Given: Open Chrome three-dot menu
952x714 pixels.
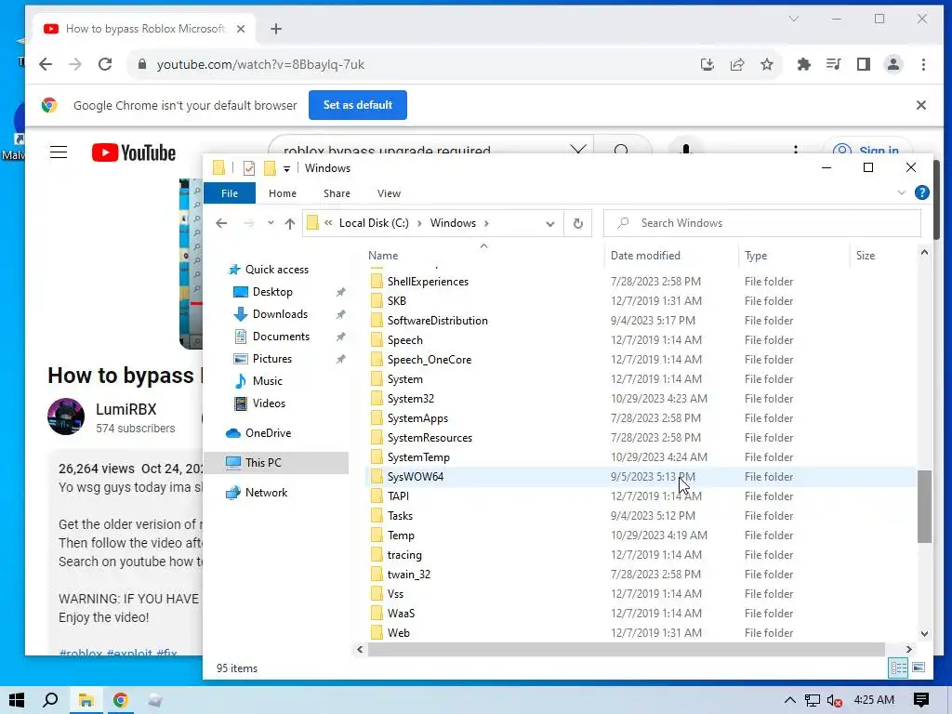Looking at the screenshot, I should (x=923, y=64).
